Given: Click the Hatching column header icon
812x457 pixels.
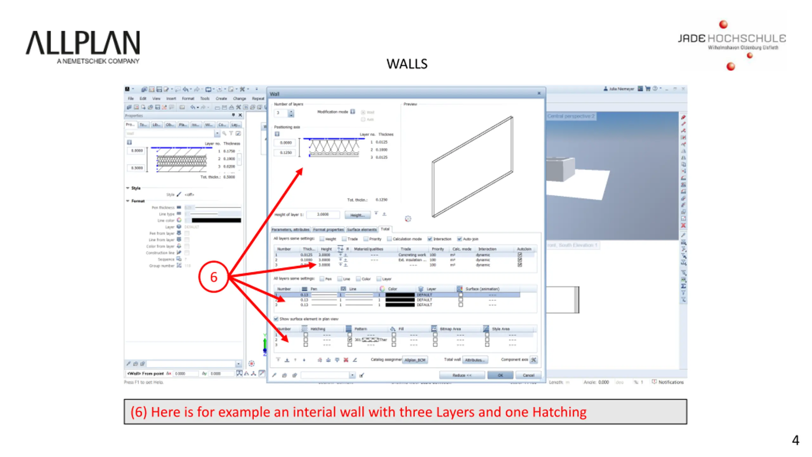Looking at the screenshot, I should point(304,328).
